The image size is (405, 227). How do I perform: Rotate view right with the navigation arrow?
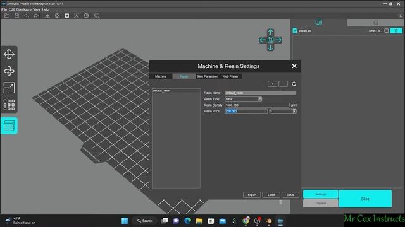(x=278, y=40)
